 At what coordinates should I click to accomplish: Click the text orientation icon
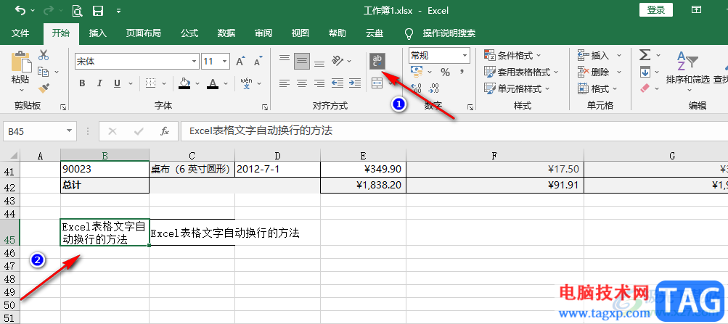click(338, 61)
